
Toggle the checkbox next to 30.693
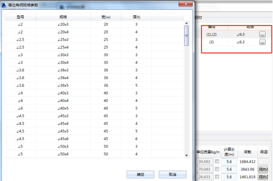coord(217,161)
